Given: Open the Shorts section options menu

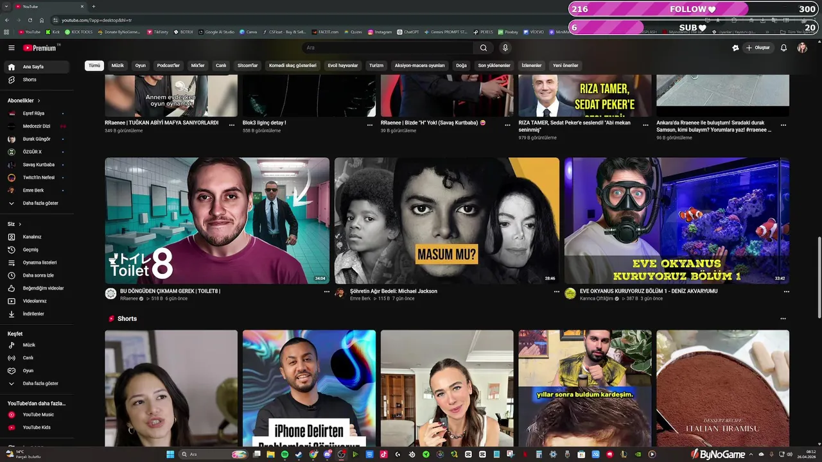Looking at the screenshot, I should tap(783, 319).
